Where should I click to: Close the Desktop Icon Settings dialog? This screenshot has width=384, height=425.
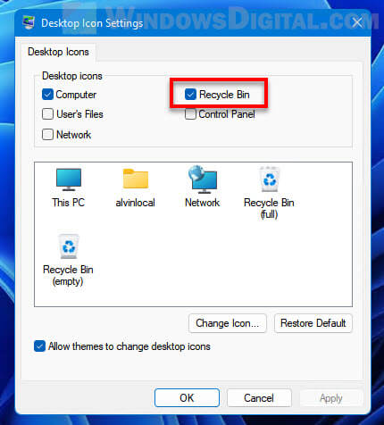pos(357,22)
